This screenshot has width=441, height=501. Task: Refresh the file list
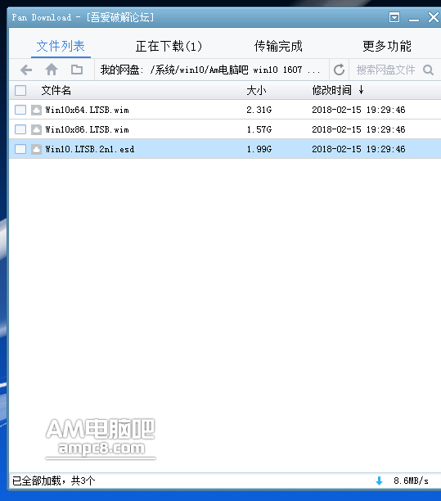[x=339, y=70]
